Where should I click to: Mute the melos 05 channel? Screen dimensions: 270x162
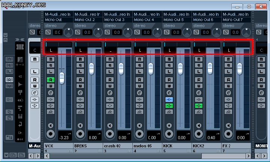click(x=139, y=59)
